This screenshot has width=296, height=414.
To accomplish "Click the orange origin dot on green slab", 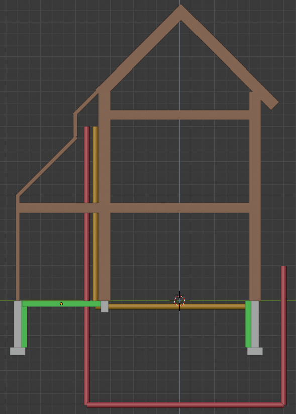I will click(61, 304).
